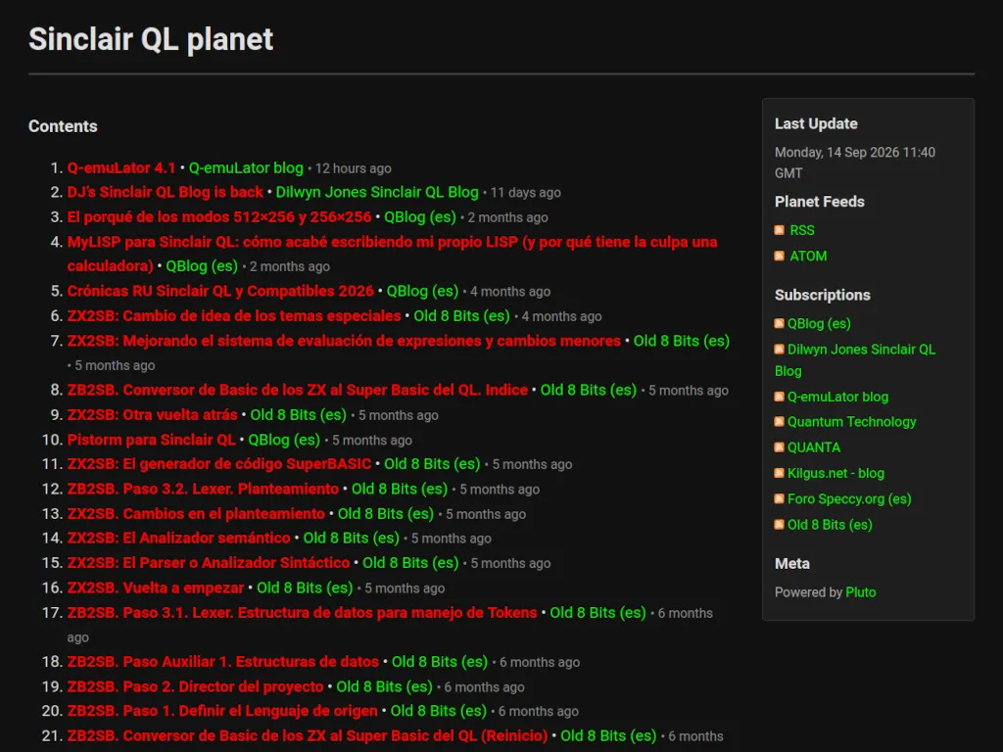Image resolution: width=1003 pixels, height=752 pixels.
Task: Click feed icon beside Q-emuLator blog subscription
Action: pos(779,397)
